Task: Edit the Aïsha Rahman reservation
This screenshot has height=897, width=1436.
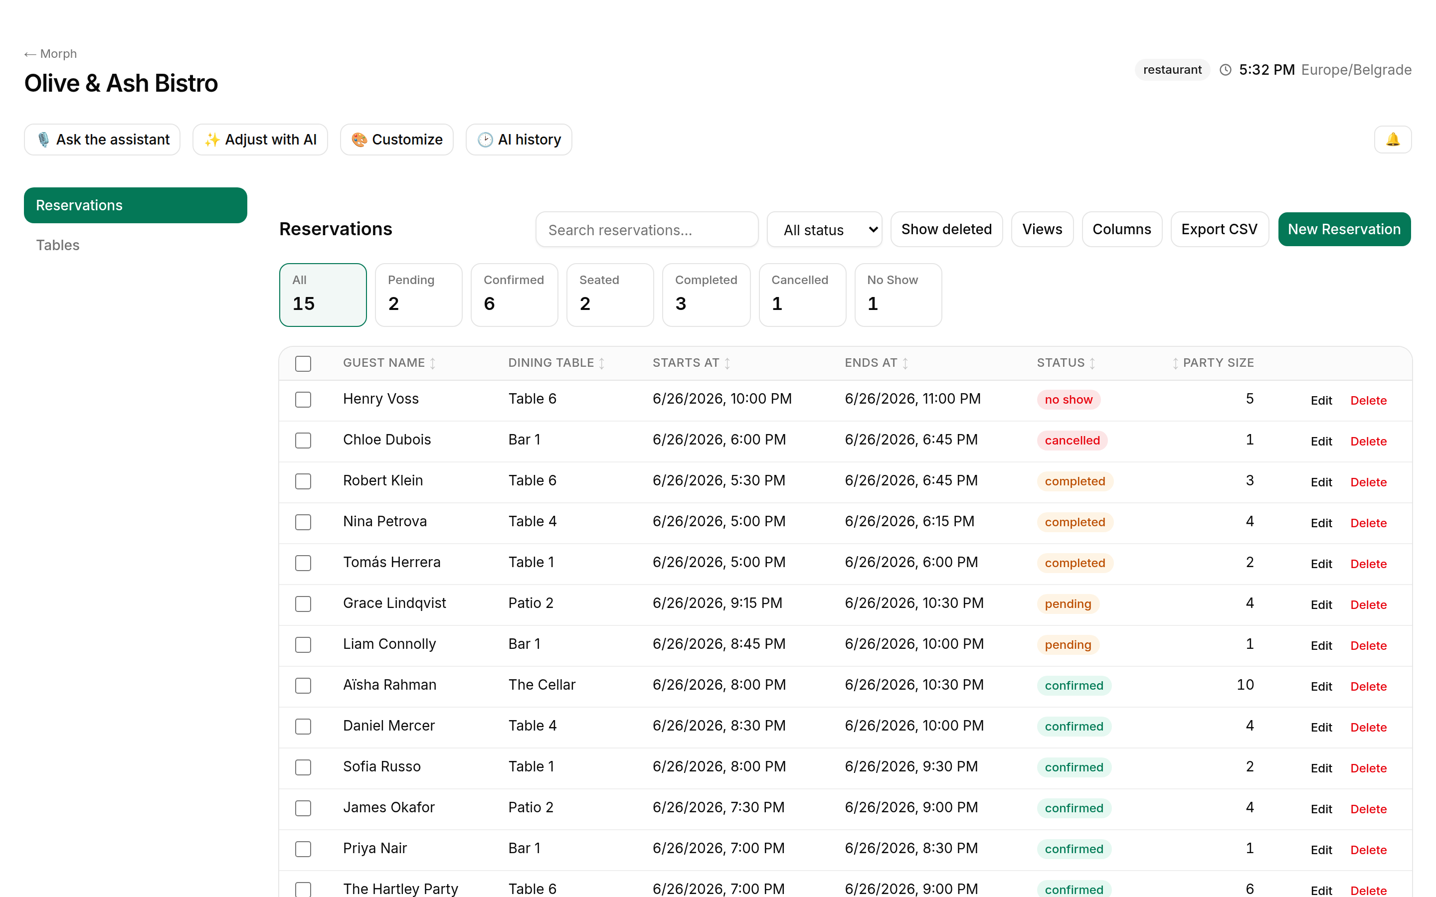Action: coord(1321,687)
